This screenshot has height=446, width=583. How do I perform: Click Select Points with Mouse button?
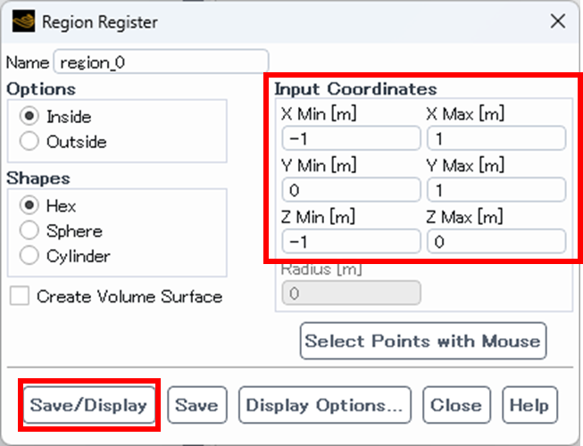tap(423, 341)
